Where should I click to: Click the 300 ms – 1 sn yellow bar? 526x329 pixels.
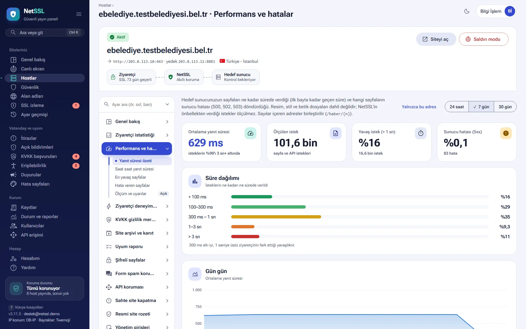(x=276, y=217)
